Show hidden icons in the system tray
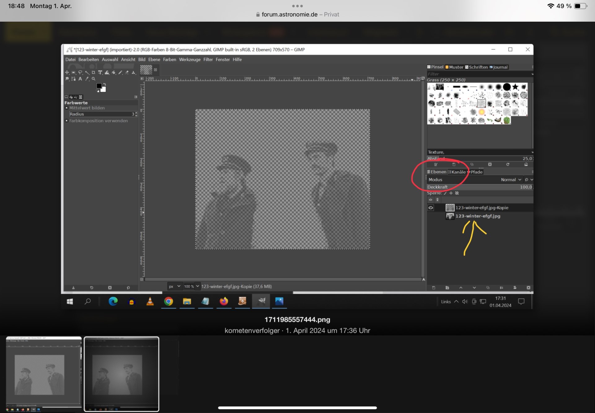This screenshot has width=595, height=413. click(x=456, y=302)
